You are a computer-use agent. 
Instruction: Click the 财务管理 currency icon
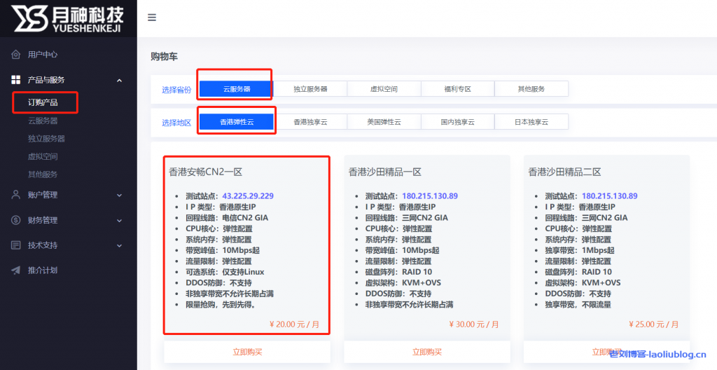pos(15,220)
